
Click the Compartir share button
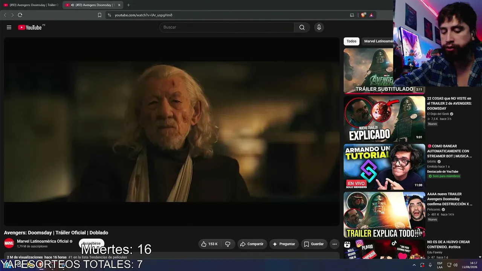tap(252, 244)
